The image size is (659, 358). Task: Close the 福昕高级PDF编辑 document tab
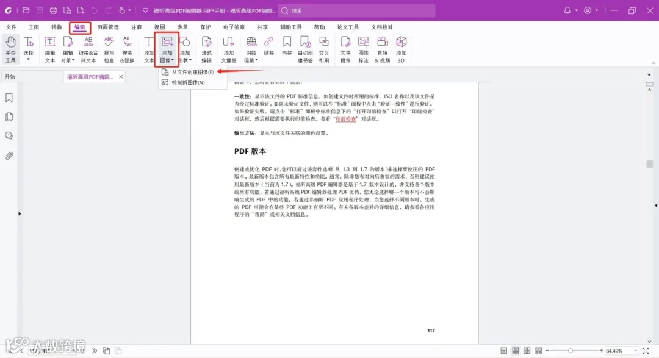pos(121,76)
